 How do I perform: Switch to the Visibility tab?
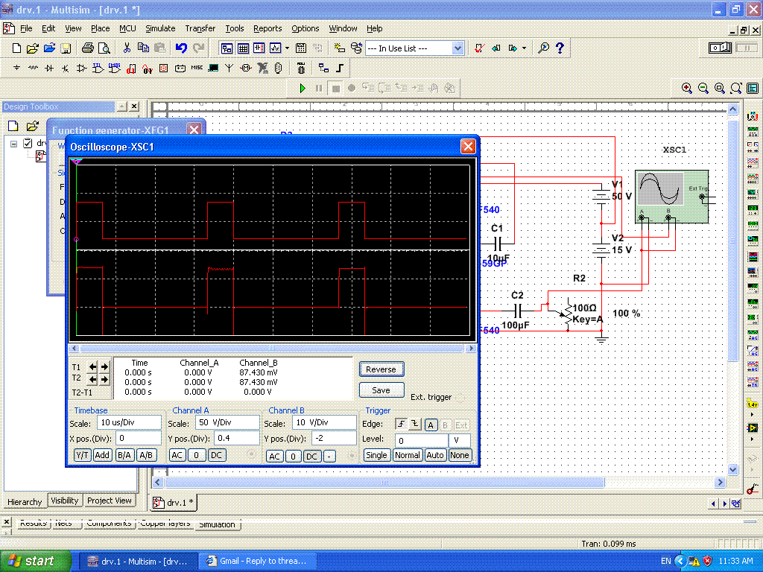pyautogui.click(x=64, y=500)
